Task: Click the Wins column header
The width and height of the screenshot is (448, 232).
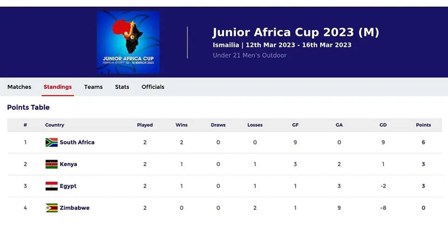Action: 182,125
